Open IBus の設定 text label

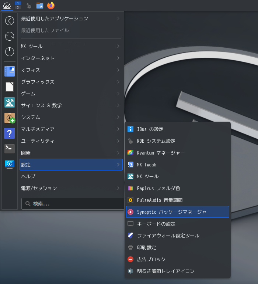pos(150,129)
